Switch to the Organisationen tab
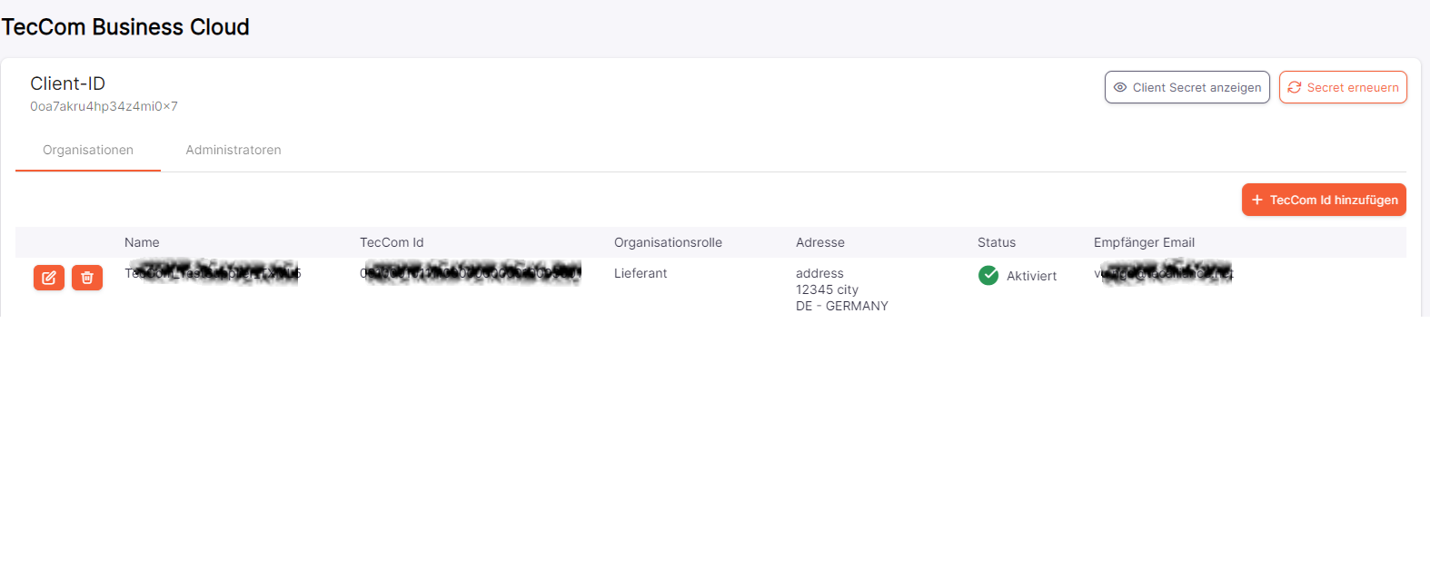This screenshot has width=1430, height=588. (x=88, y=150)
